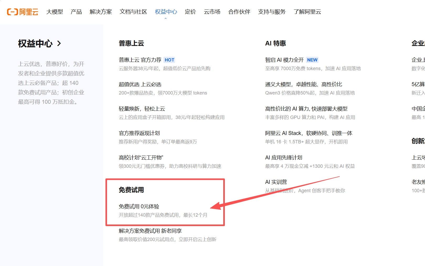Click text 至高享 7000万免费 tokens
This screenshot has width=425, height=266.
click(x=293, y=69)
